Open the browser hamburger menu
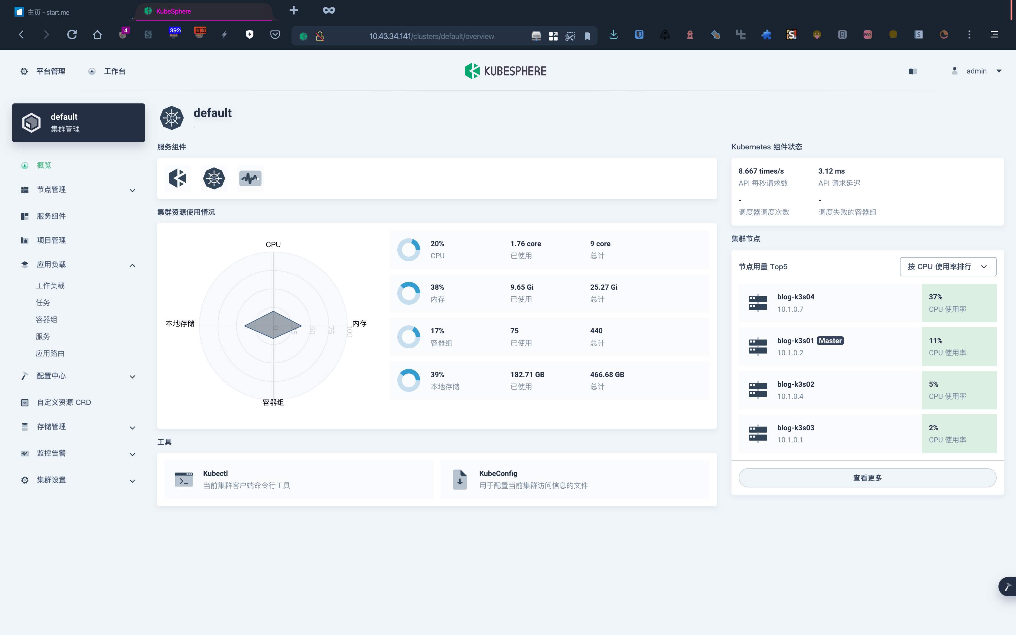Image resolution: width=1016 pixels, height=635 pixels. 995,34
